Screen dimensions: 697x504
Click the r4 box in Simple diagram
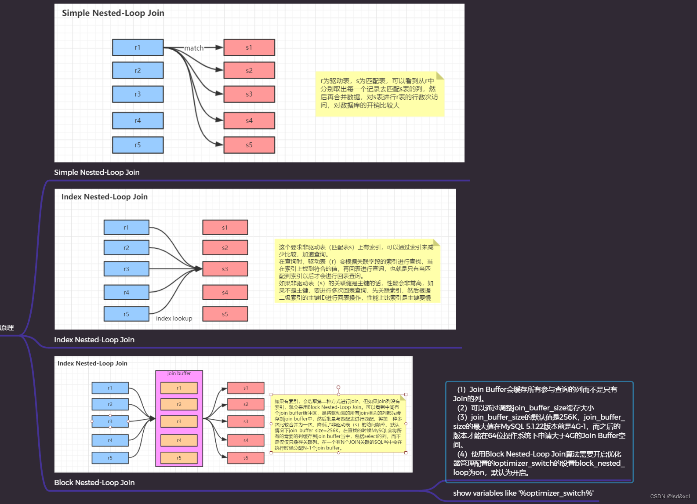[138, 120]
